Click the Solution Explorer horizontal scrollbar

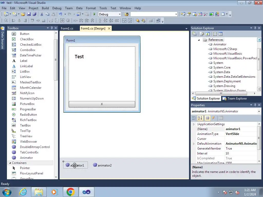point(221,93)
